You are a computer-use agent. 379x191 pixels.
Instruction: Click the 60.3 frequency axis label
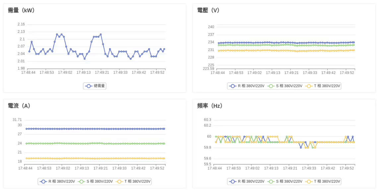coord(208,120)
